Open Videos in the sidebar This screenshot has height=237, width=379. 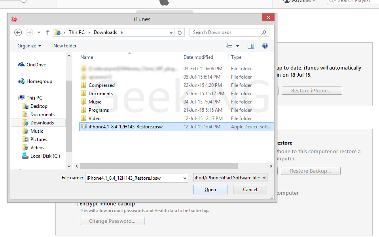[x=33, y=147]
